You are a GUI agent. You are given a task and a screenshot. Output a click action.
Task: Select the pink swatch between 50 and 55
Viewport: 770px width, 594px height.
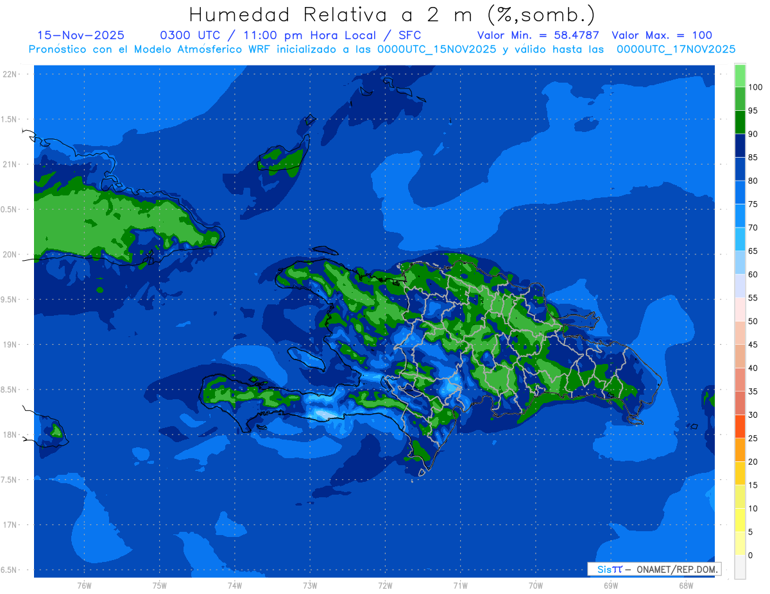[x=740, y=309]
